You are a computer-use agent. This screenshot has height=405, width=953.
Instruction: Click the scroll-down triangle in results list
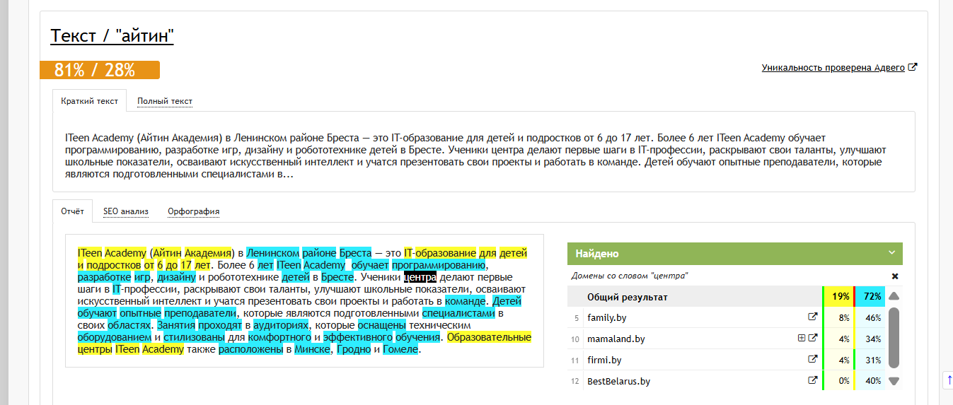[894, 381]
